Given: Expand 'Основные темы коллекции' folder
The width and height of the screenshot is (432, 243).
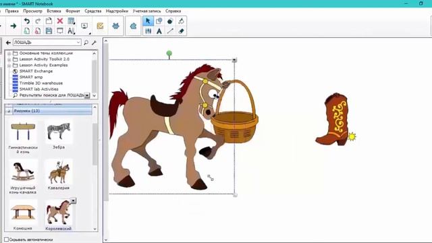Looking at the screenshot, I should point(9,53).
